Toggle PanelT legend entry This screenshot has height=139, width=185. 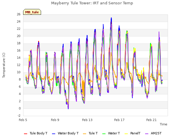pyautogui.click(x=132, y=133)
